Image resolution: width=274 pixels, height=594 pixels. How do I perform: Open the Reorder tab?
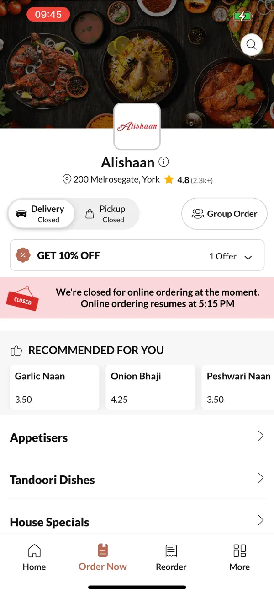(171, 557)
